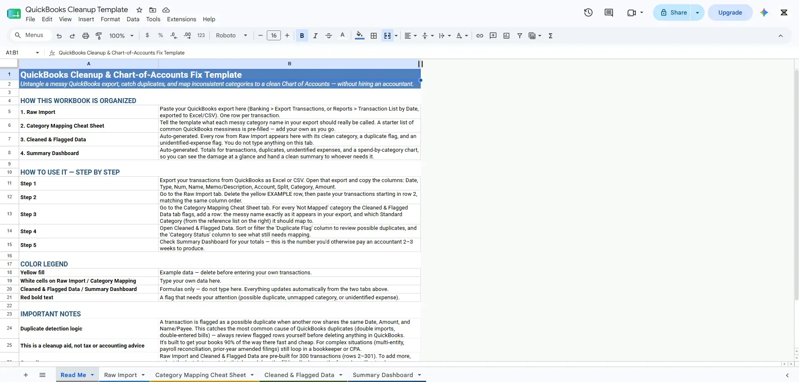Switch to Category Mapping Cheat Sheet tab
The height and width of the screenshot is (382, 799).
[201, 375]
